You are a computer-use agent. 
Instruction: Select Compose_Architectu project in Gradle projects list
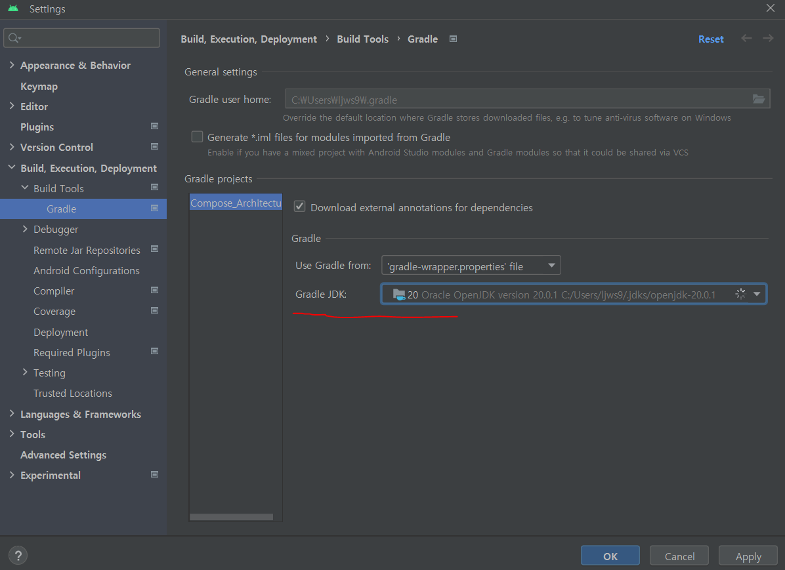coord(236,203)
